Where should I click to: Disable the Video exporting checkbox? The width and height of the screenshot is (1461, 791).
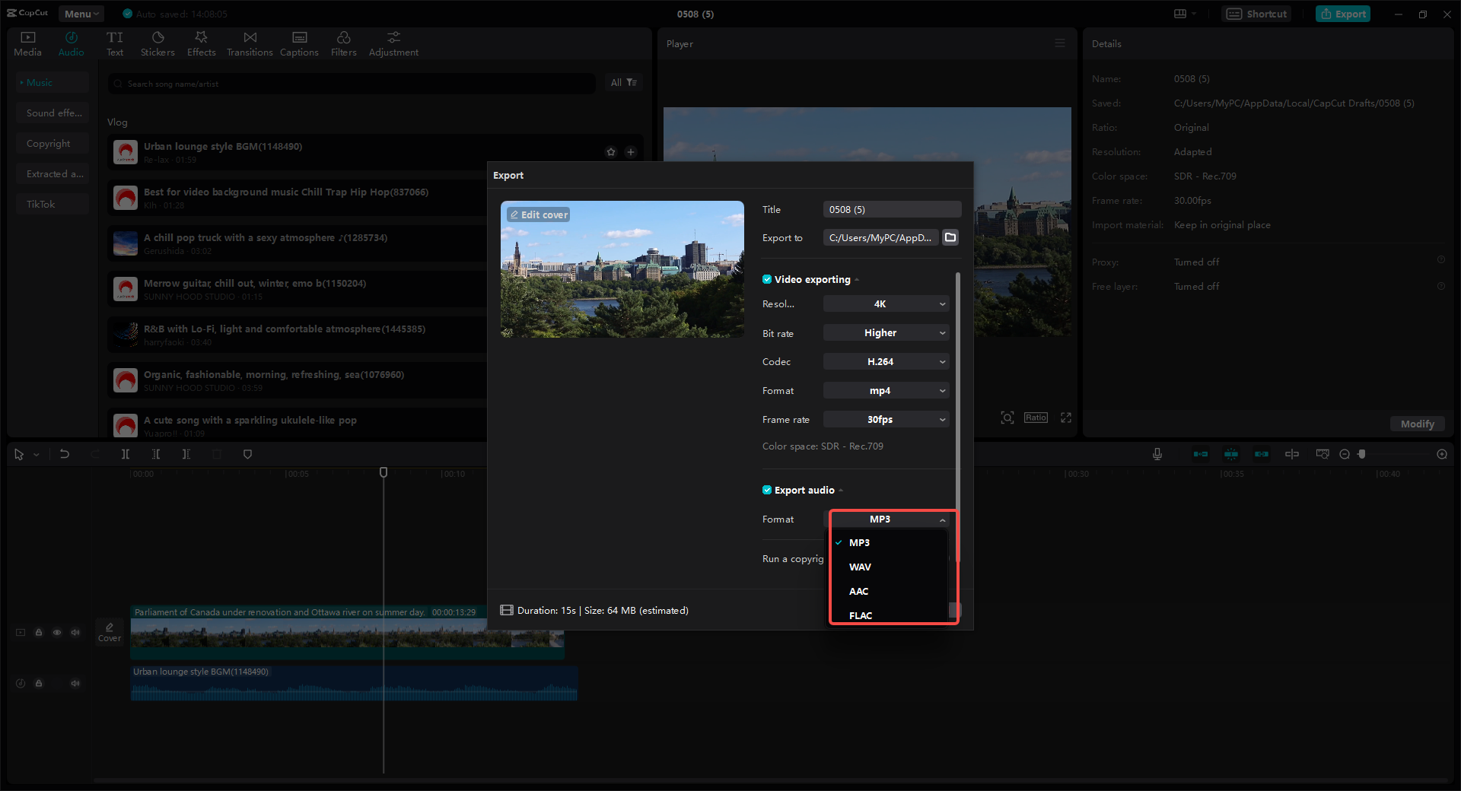pos(767,279)
